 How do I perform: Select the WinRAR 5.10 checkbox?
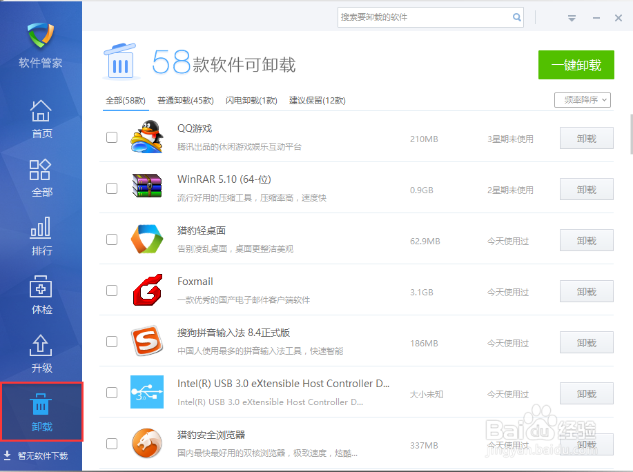111,188
